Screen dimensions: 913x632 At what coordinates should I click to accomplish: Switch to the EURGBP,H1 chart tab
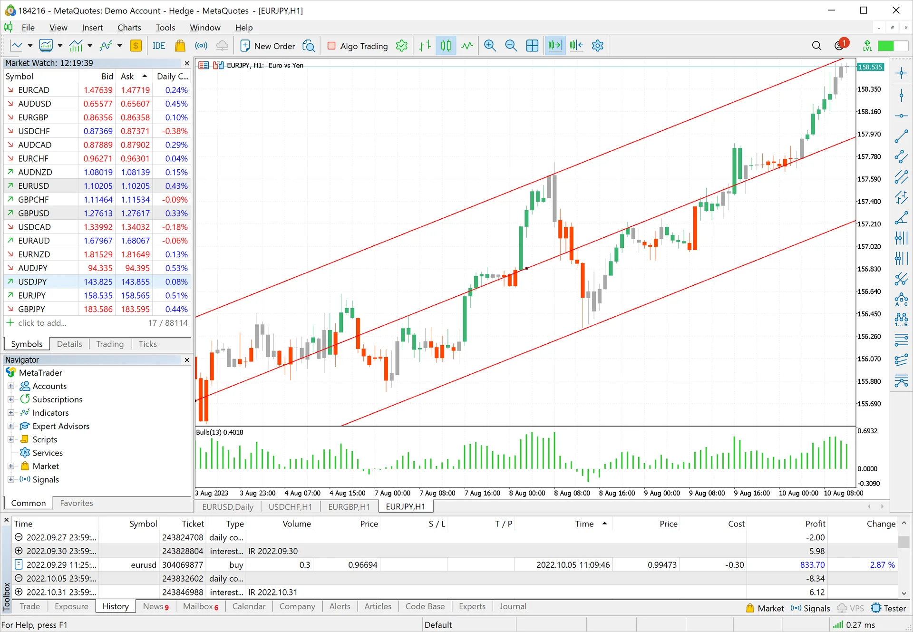click(349, 507)
